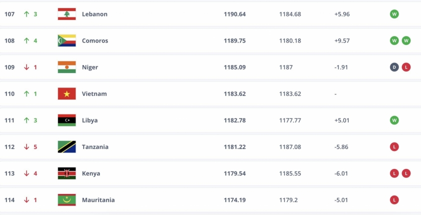Click Lebanon's green W result badge

(x=394, y=14)
